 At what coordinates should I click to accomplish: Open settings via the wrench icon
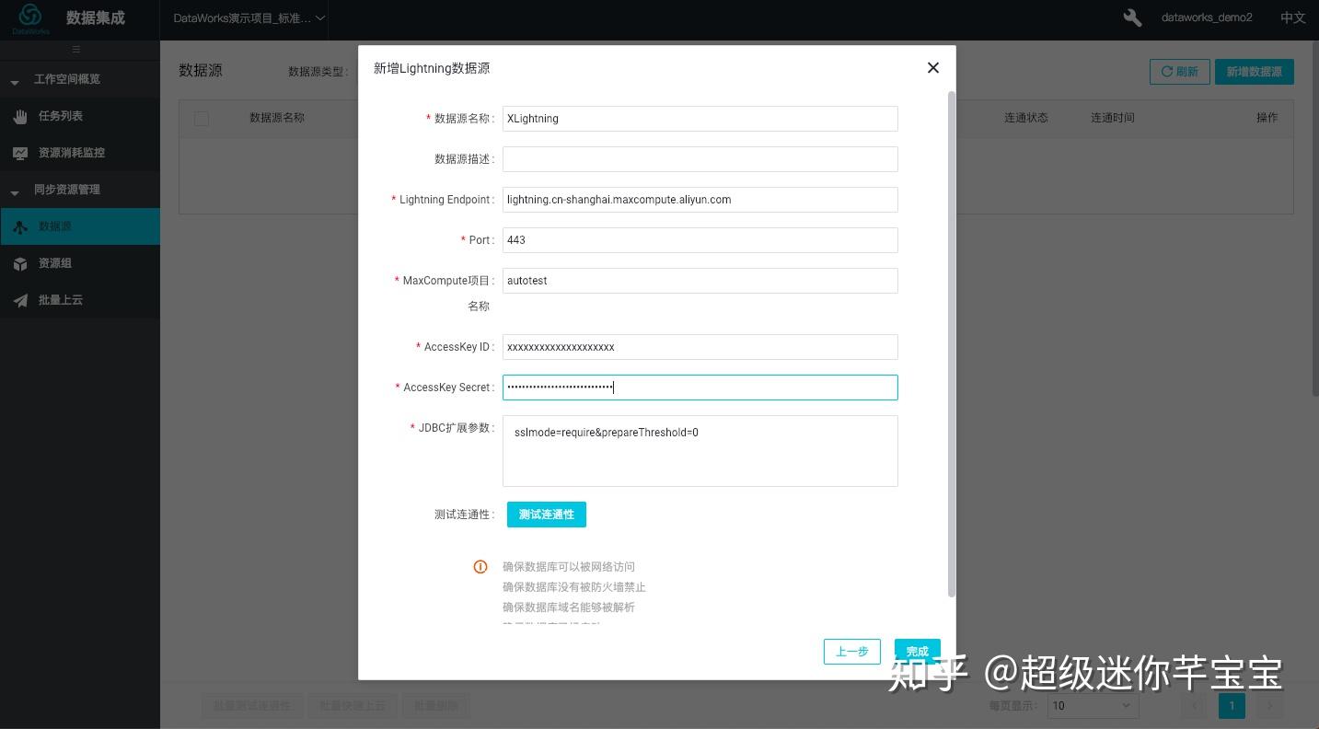(1131, 17)
